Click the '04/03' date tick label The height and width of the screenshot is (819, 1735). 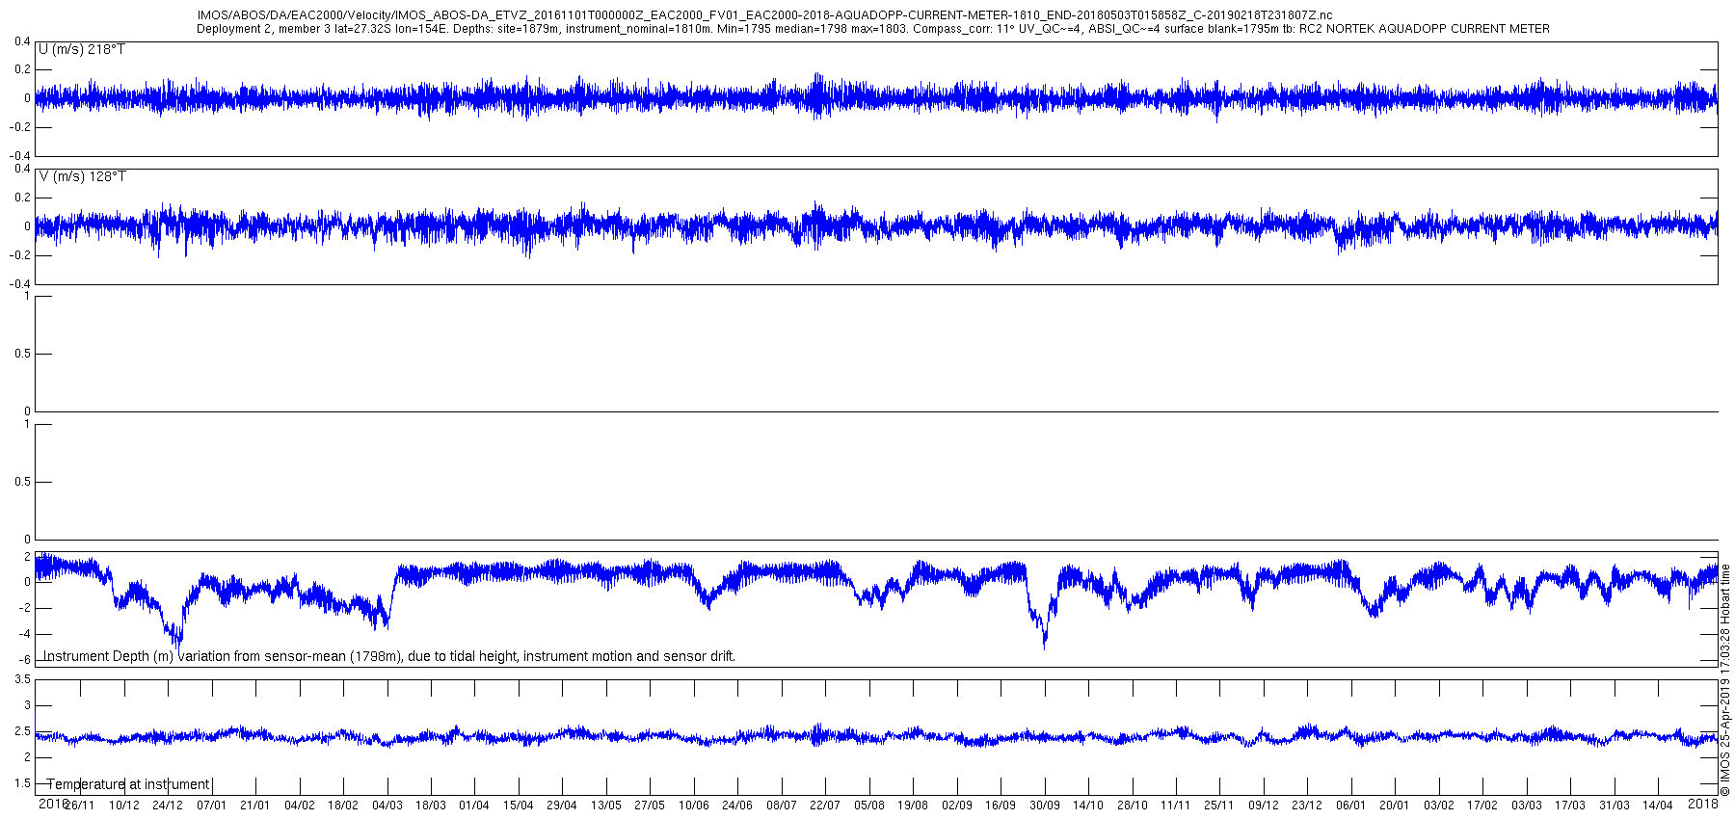pos(387,806)
